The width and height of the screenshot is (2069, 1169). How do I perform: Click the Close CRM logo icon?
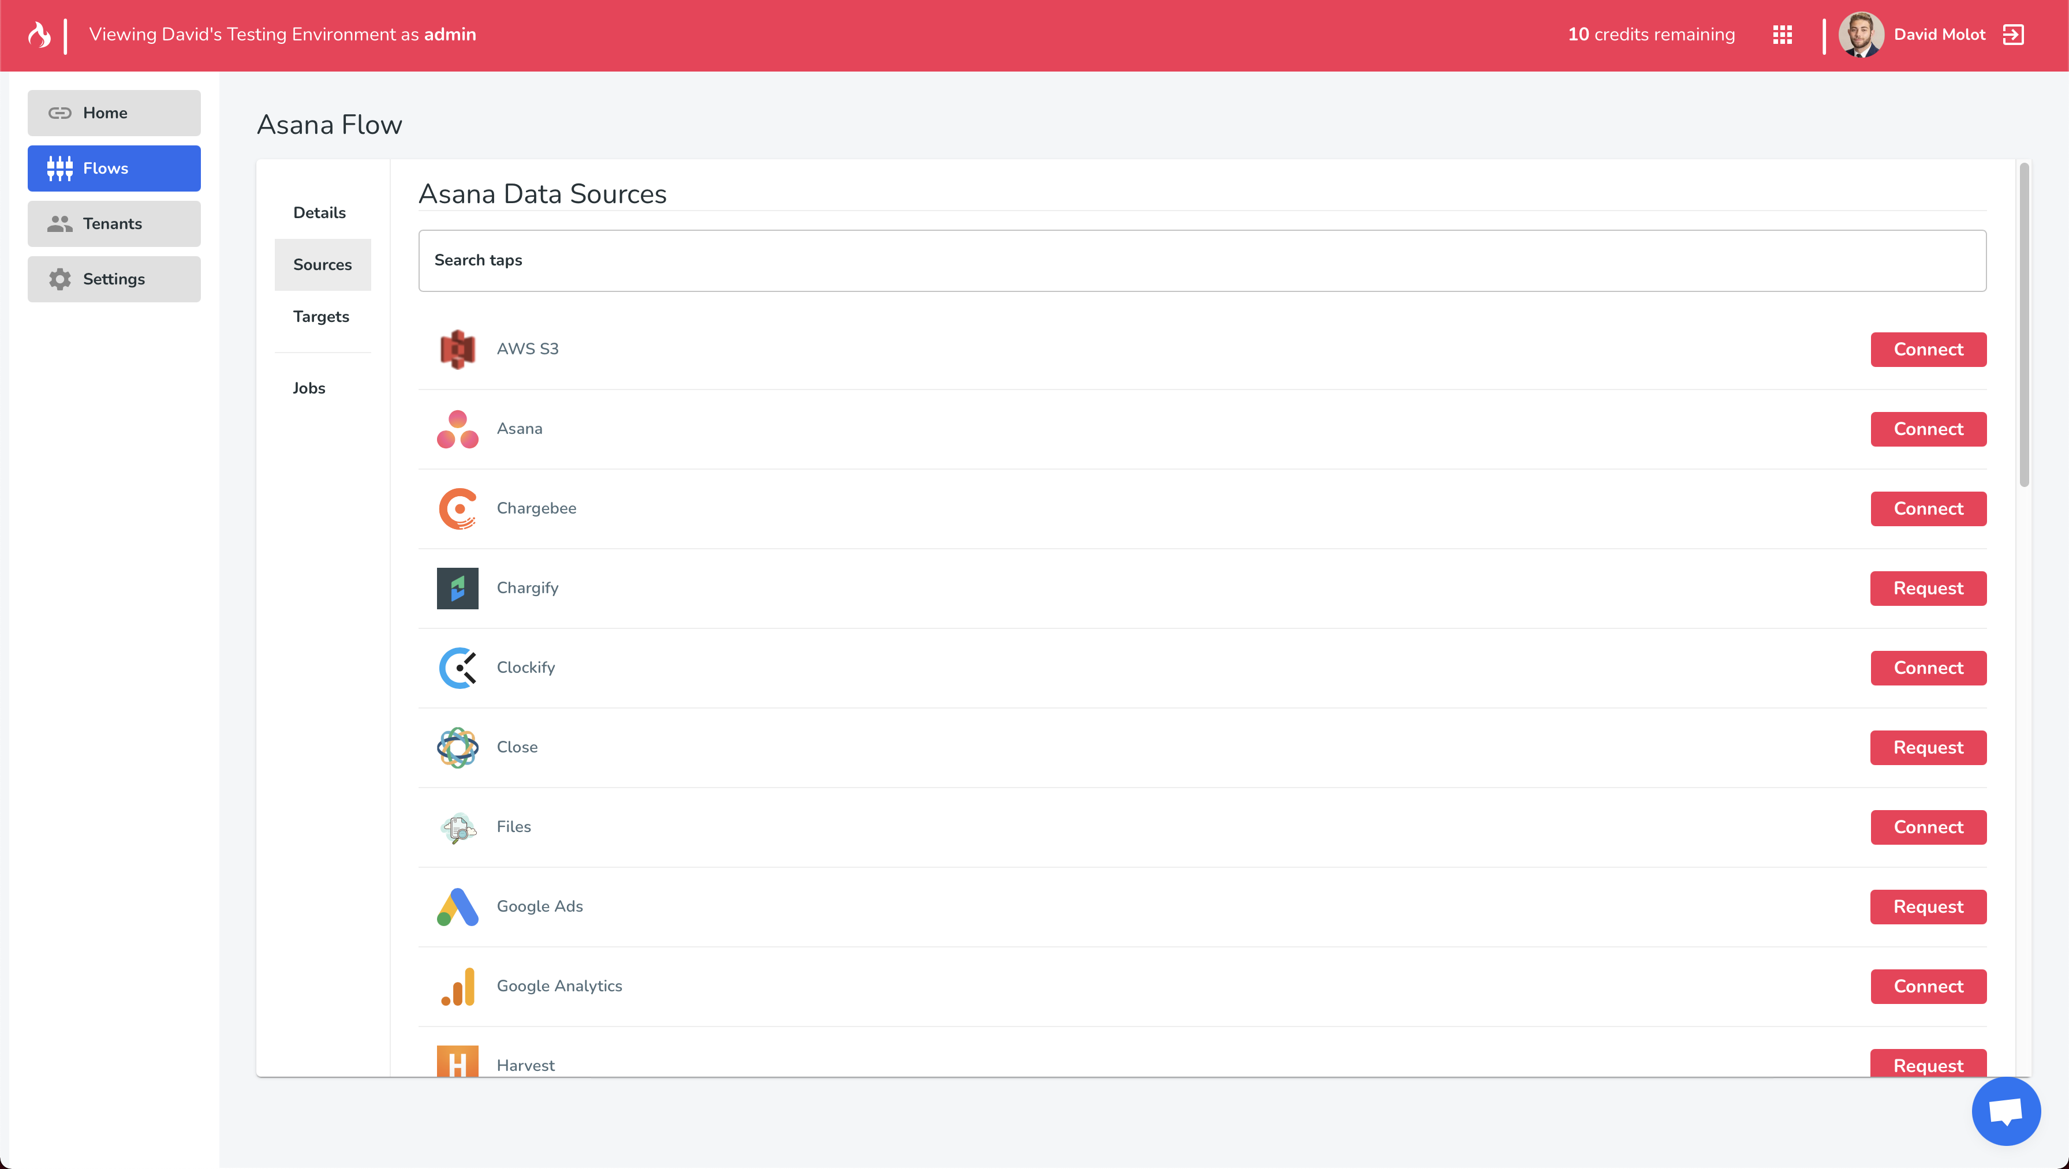(x=458, y=747)
